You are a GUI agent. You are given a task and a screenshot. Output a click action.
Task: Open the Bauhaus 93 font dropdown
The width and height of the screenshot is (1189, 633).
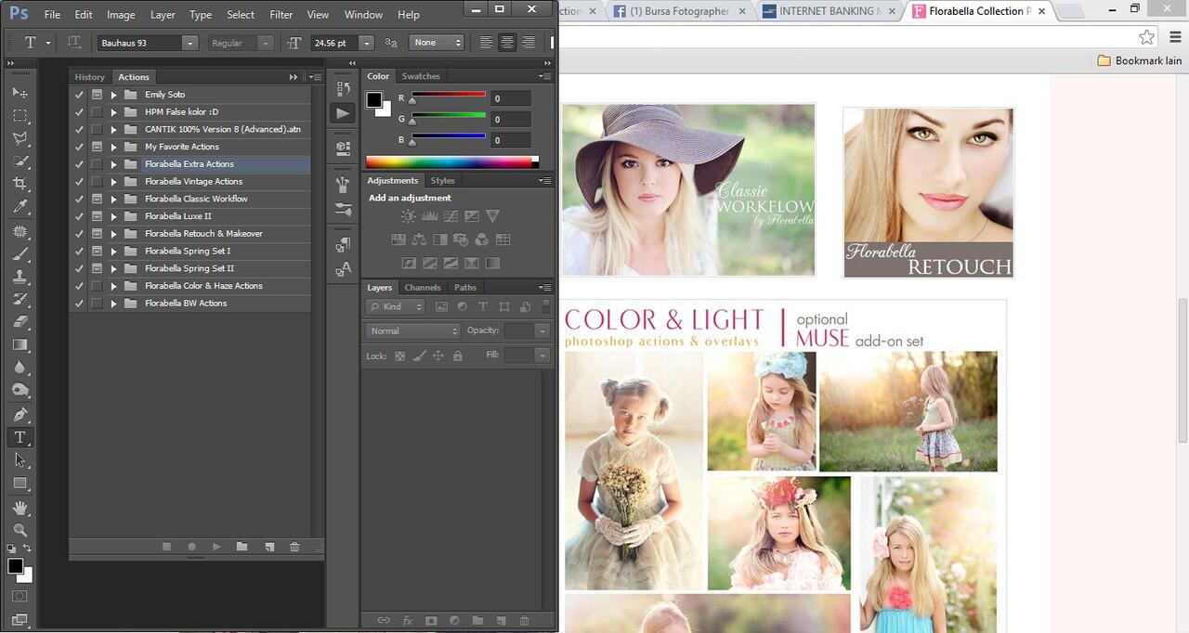click(190, 43)
